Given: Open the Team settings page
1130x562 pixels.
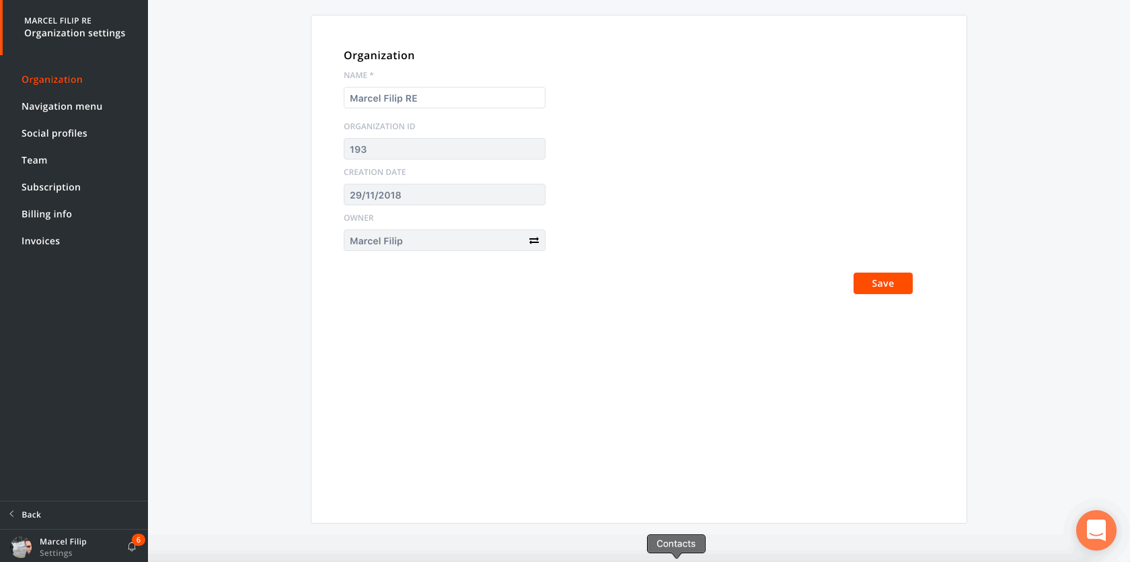Looking at the screenshot, I should (34, 160).
